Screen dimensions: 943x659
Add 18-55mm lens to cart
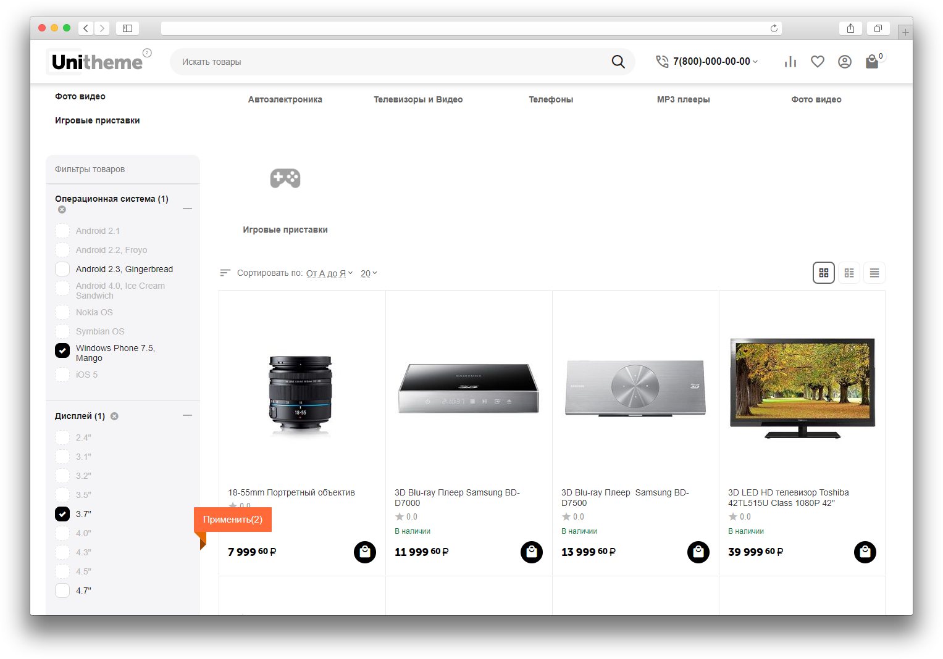click(365, 552)
